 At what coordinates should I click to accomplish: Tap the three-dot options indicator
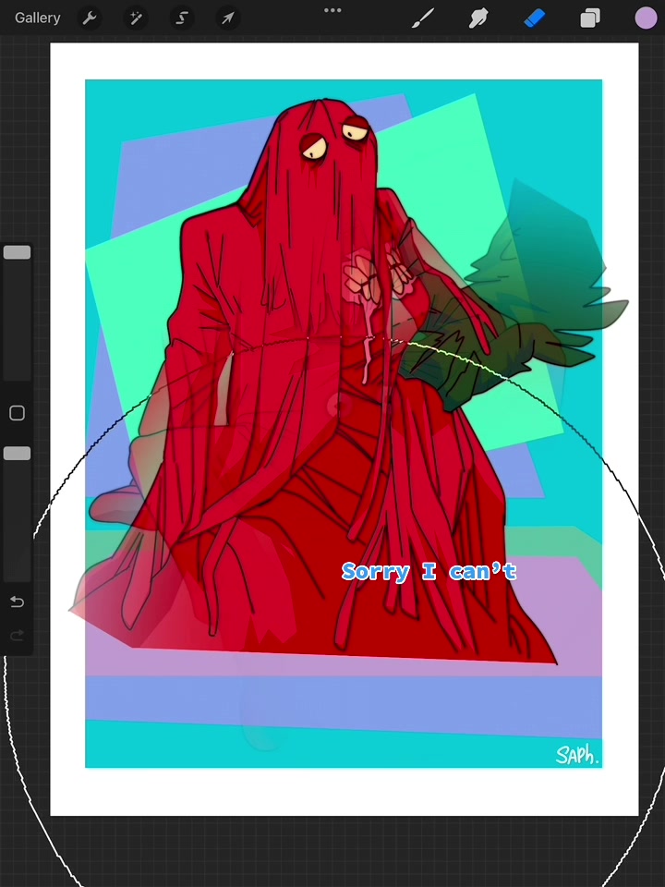pos(332,10)
